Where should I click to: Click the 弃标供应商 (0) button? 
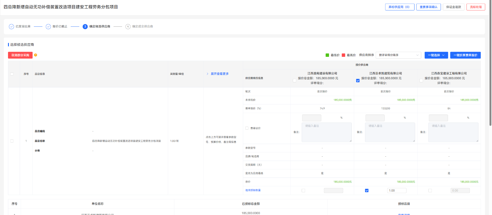pyautogui.click(x=399, y=7)
